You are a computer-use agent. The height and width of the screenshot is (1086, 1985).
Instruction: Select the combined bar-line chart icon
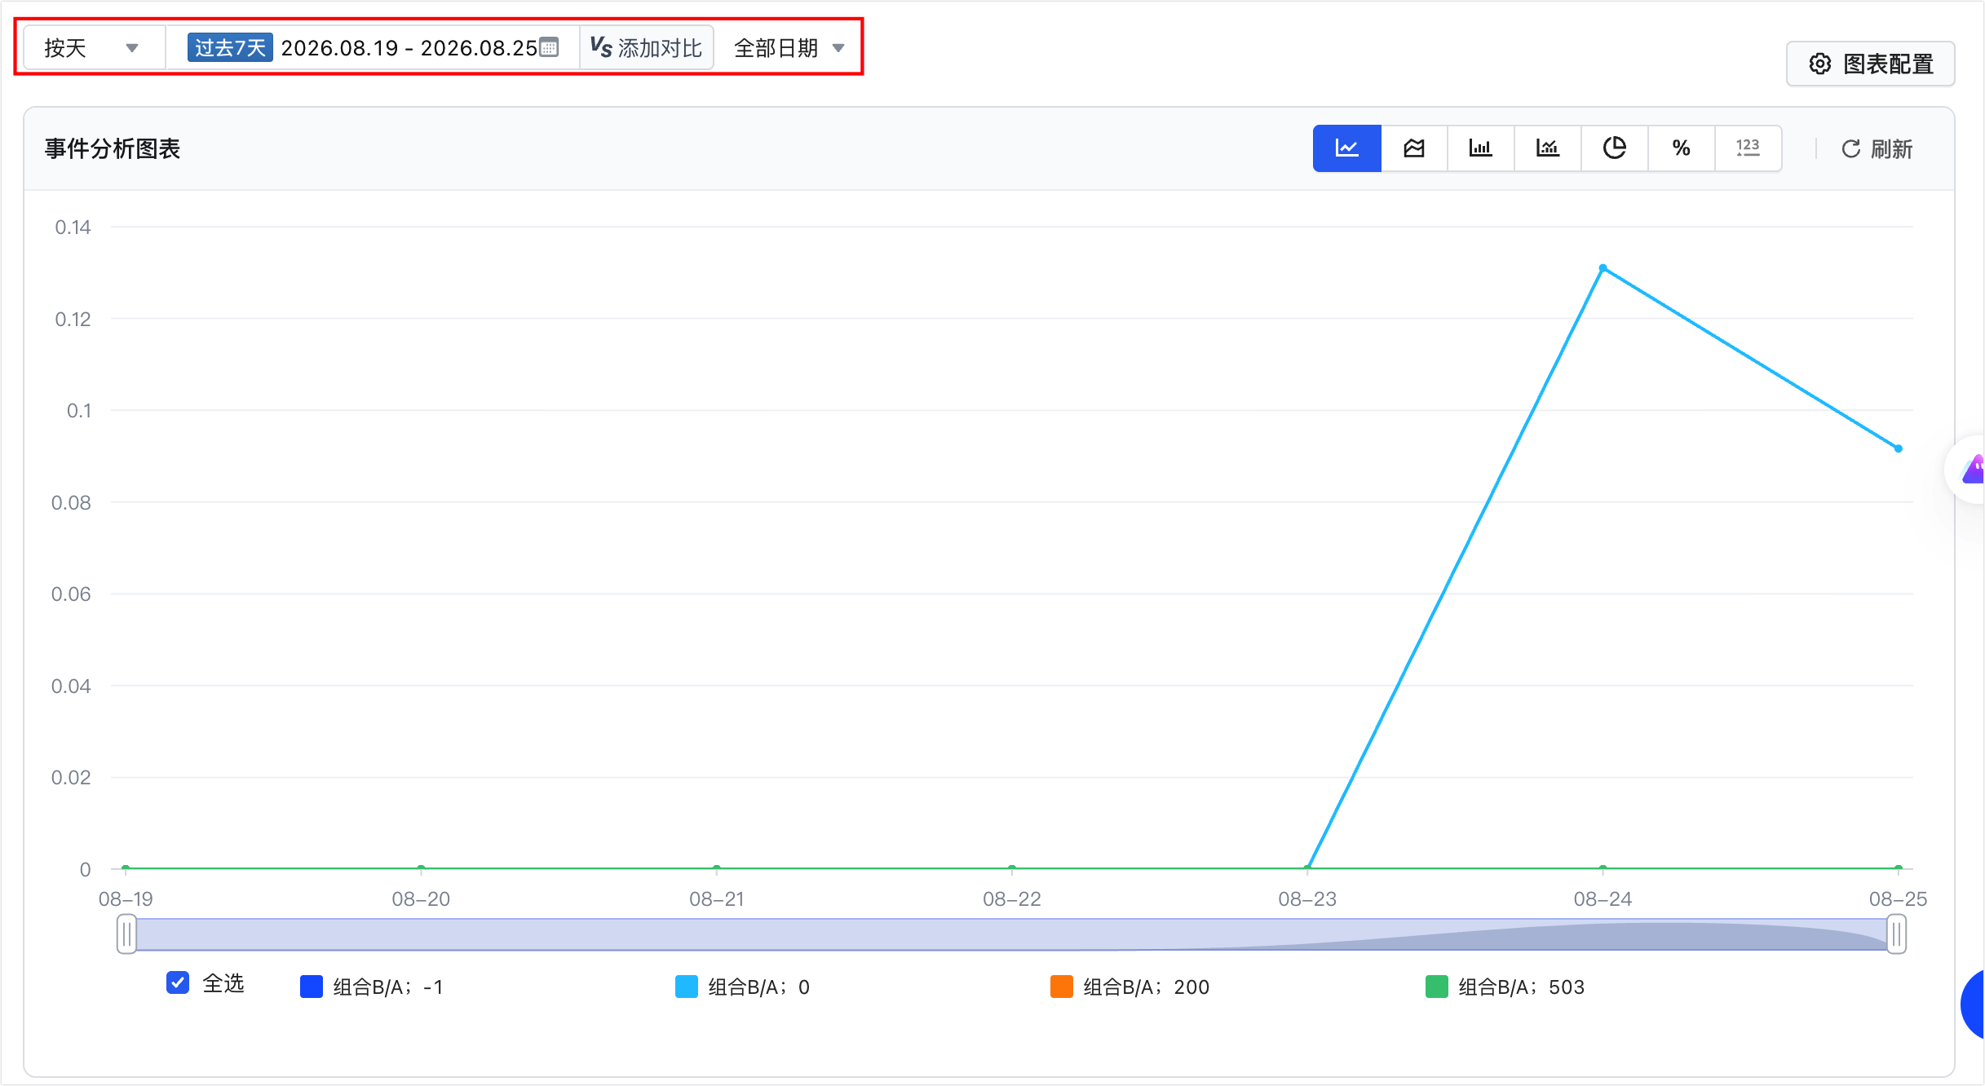(x=1548, y=148)
